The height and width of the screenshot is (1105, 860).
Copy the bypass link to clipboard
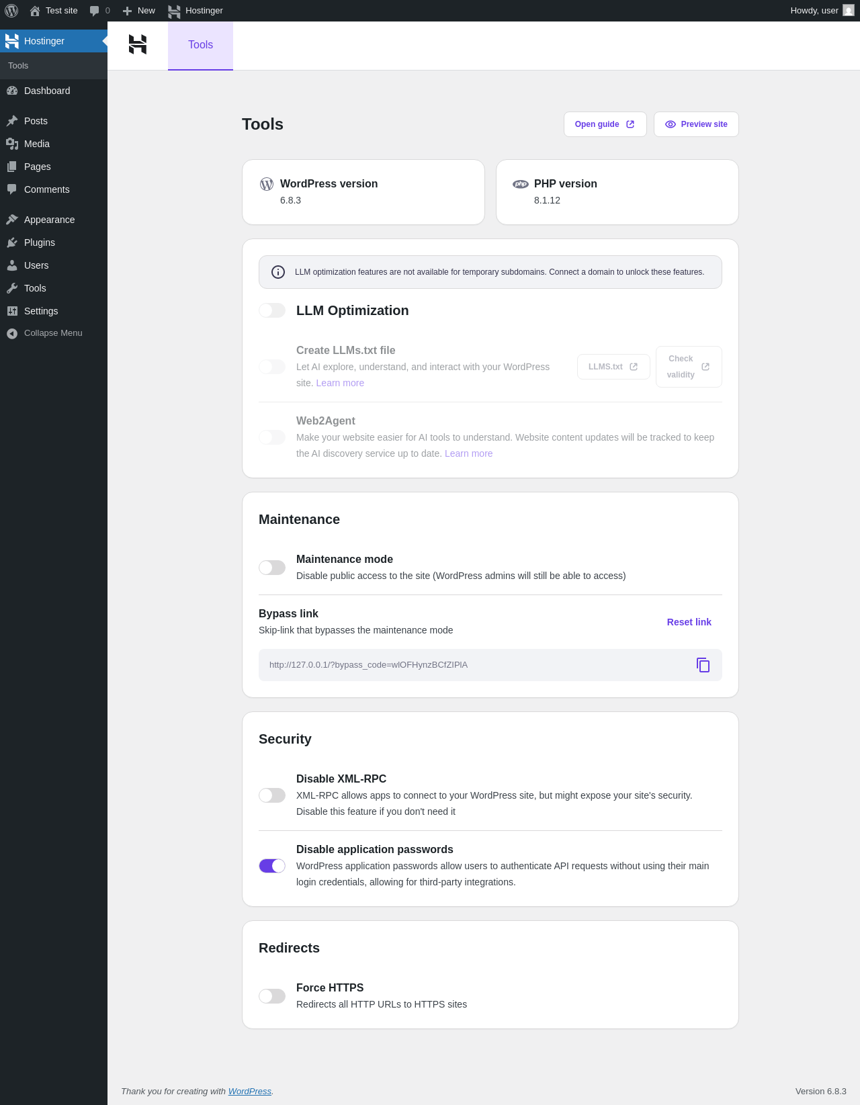[703, 665]
